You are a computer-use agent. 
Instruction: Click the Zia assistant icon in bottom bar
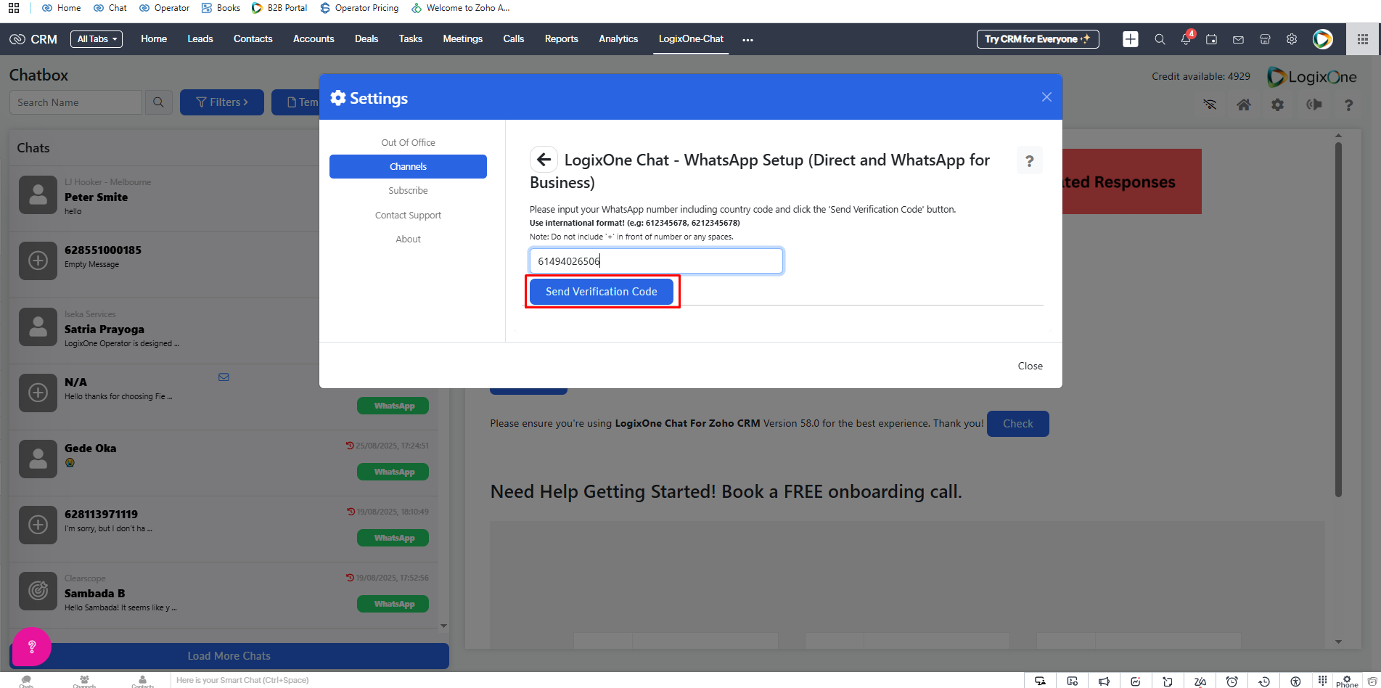(1200, 681)
